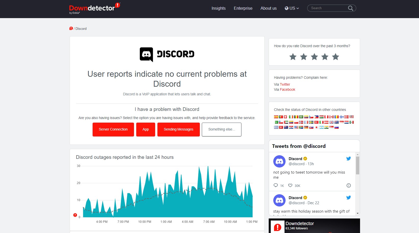
Task: Report an App problem
Action: [146, 130]
